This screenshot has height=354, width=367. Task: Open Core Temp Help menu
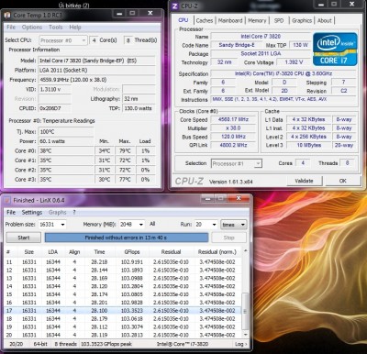point(75,28)
